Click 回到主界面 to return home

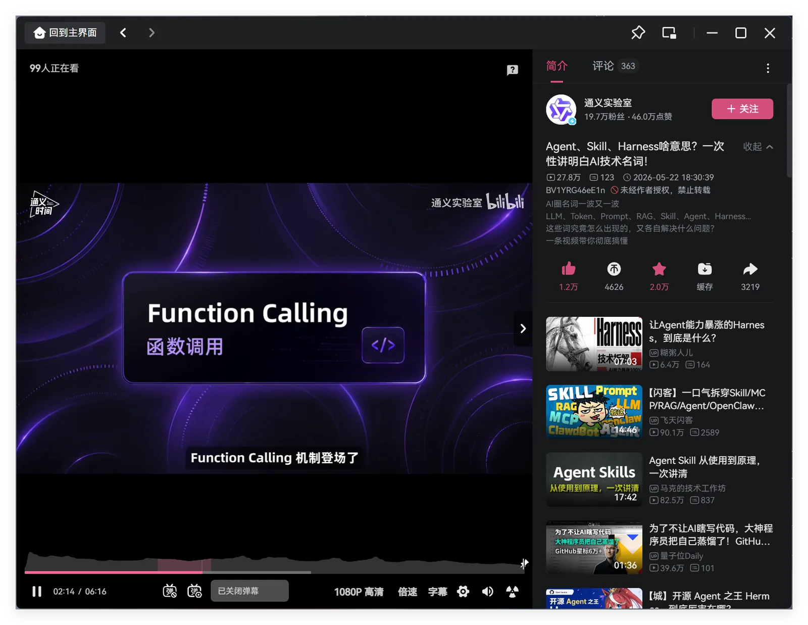pos(65,33)
